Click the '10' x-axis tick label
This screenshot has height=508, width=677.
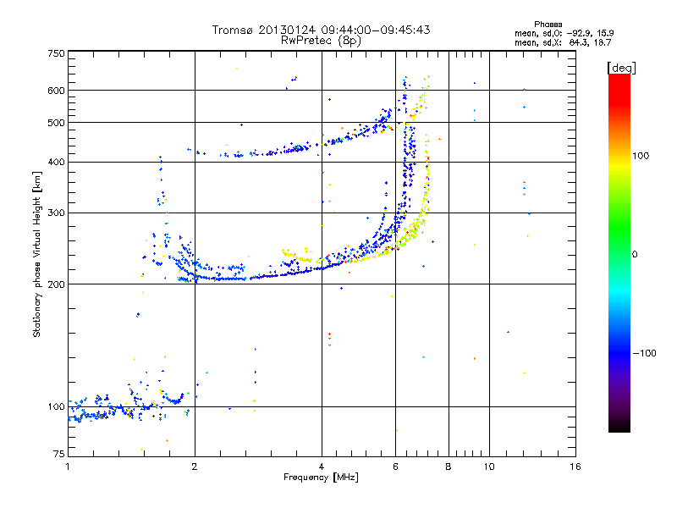[489, 467]
